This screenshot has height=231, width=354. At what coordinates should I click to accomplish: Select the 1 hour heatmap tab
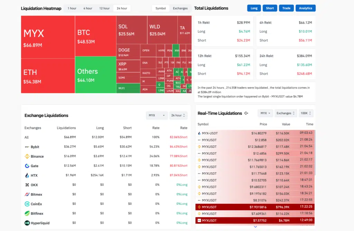pos(72,8)
